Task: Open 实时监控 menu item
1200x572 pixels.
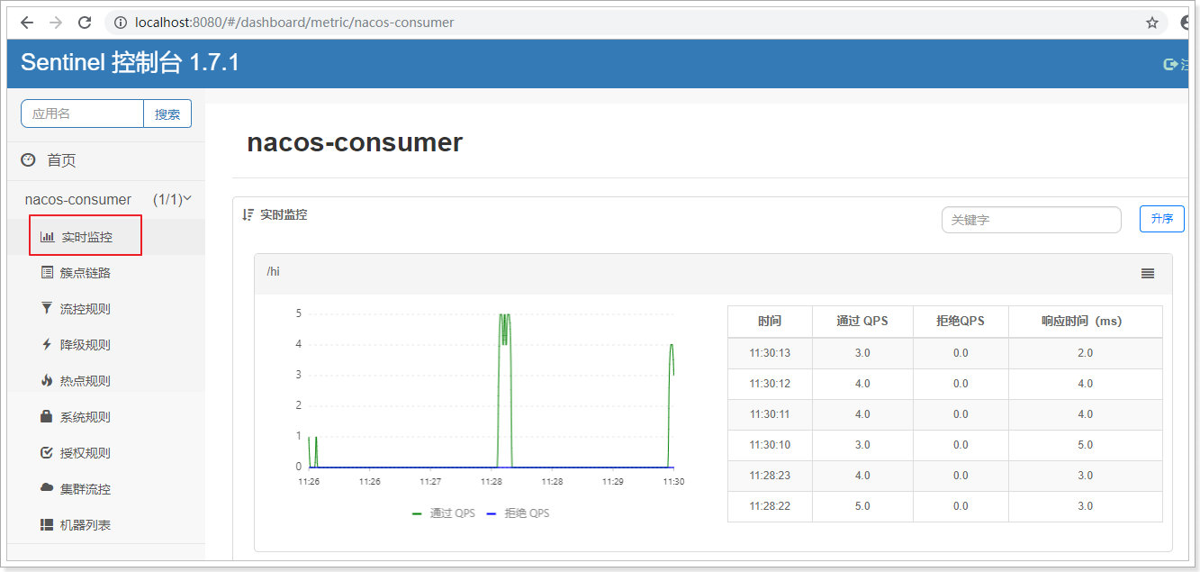Action: click(x=87, y=237)
